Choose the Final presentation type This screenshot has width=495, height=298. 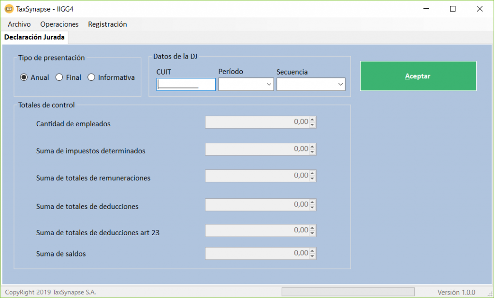[59, 77]
